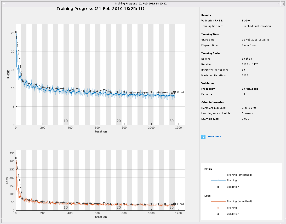Click the Final marker circle on RMSE plot
The height and width of the screenshot is (224, 286).
pyautogui.click(x=174, y=92)
